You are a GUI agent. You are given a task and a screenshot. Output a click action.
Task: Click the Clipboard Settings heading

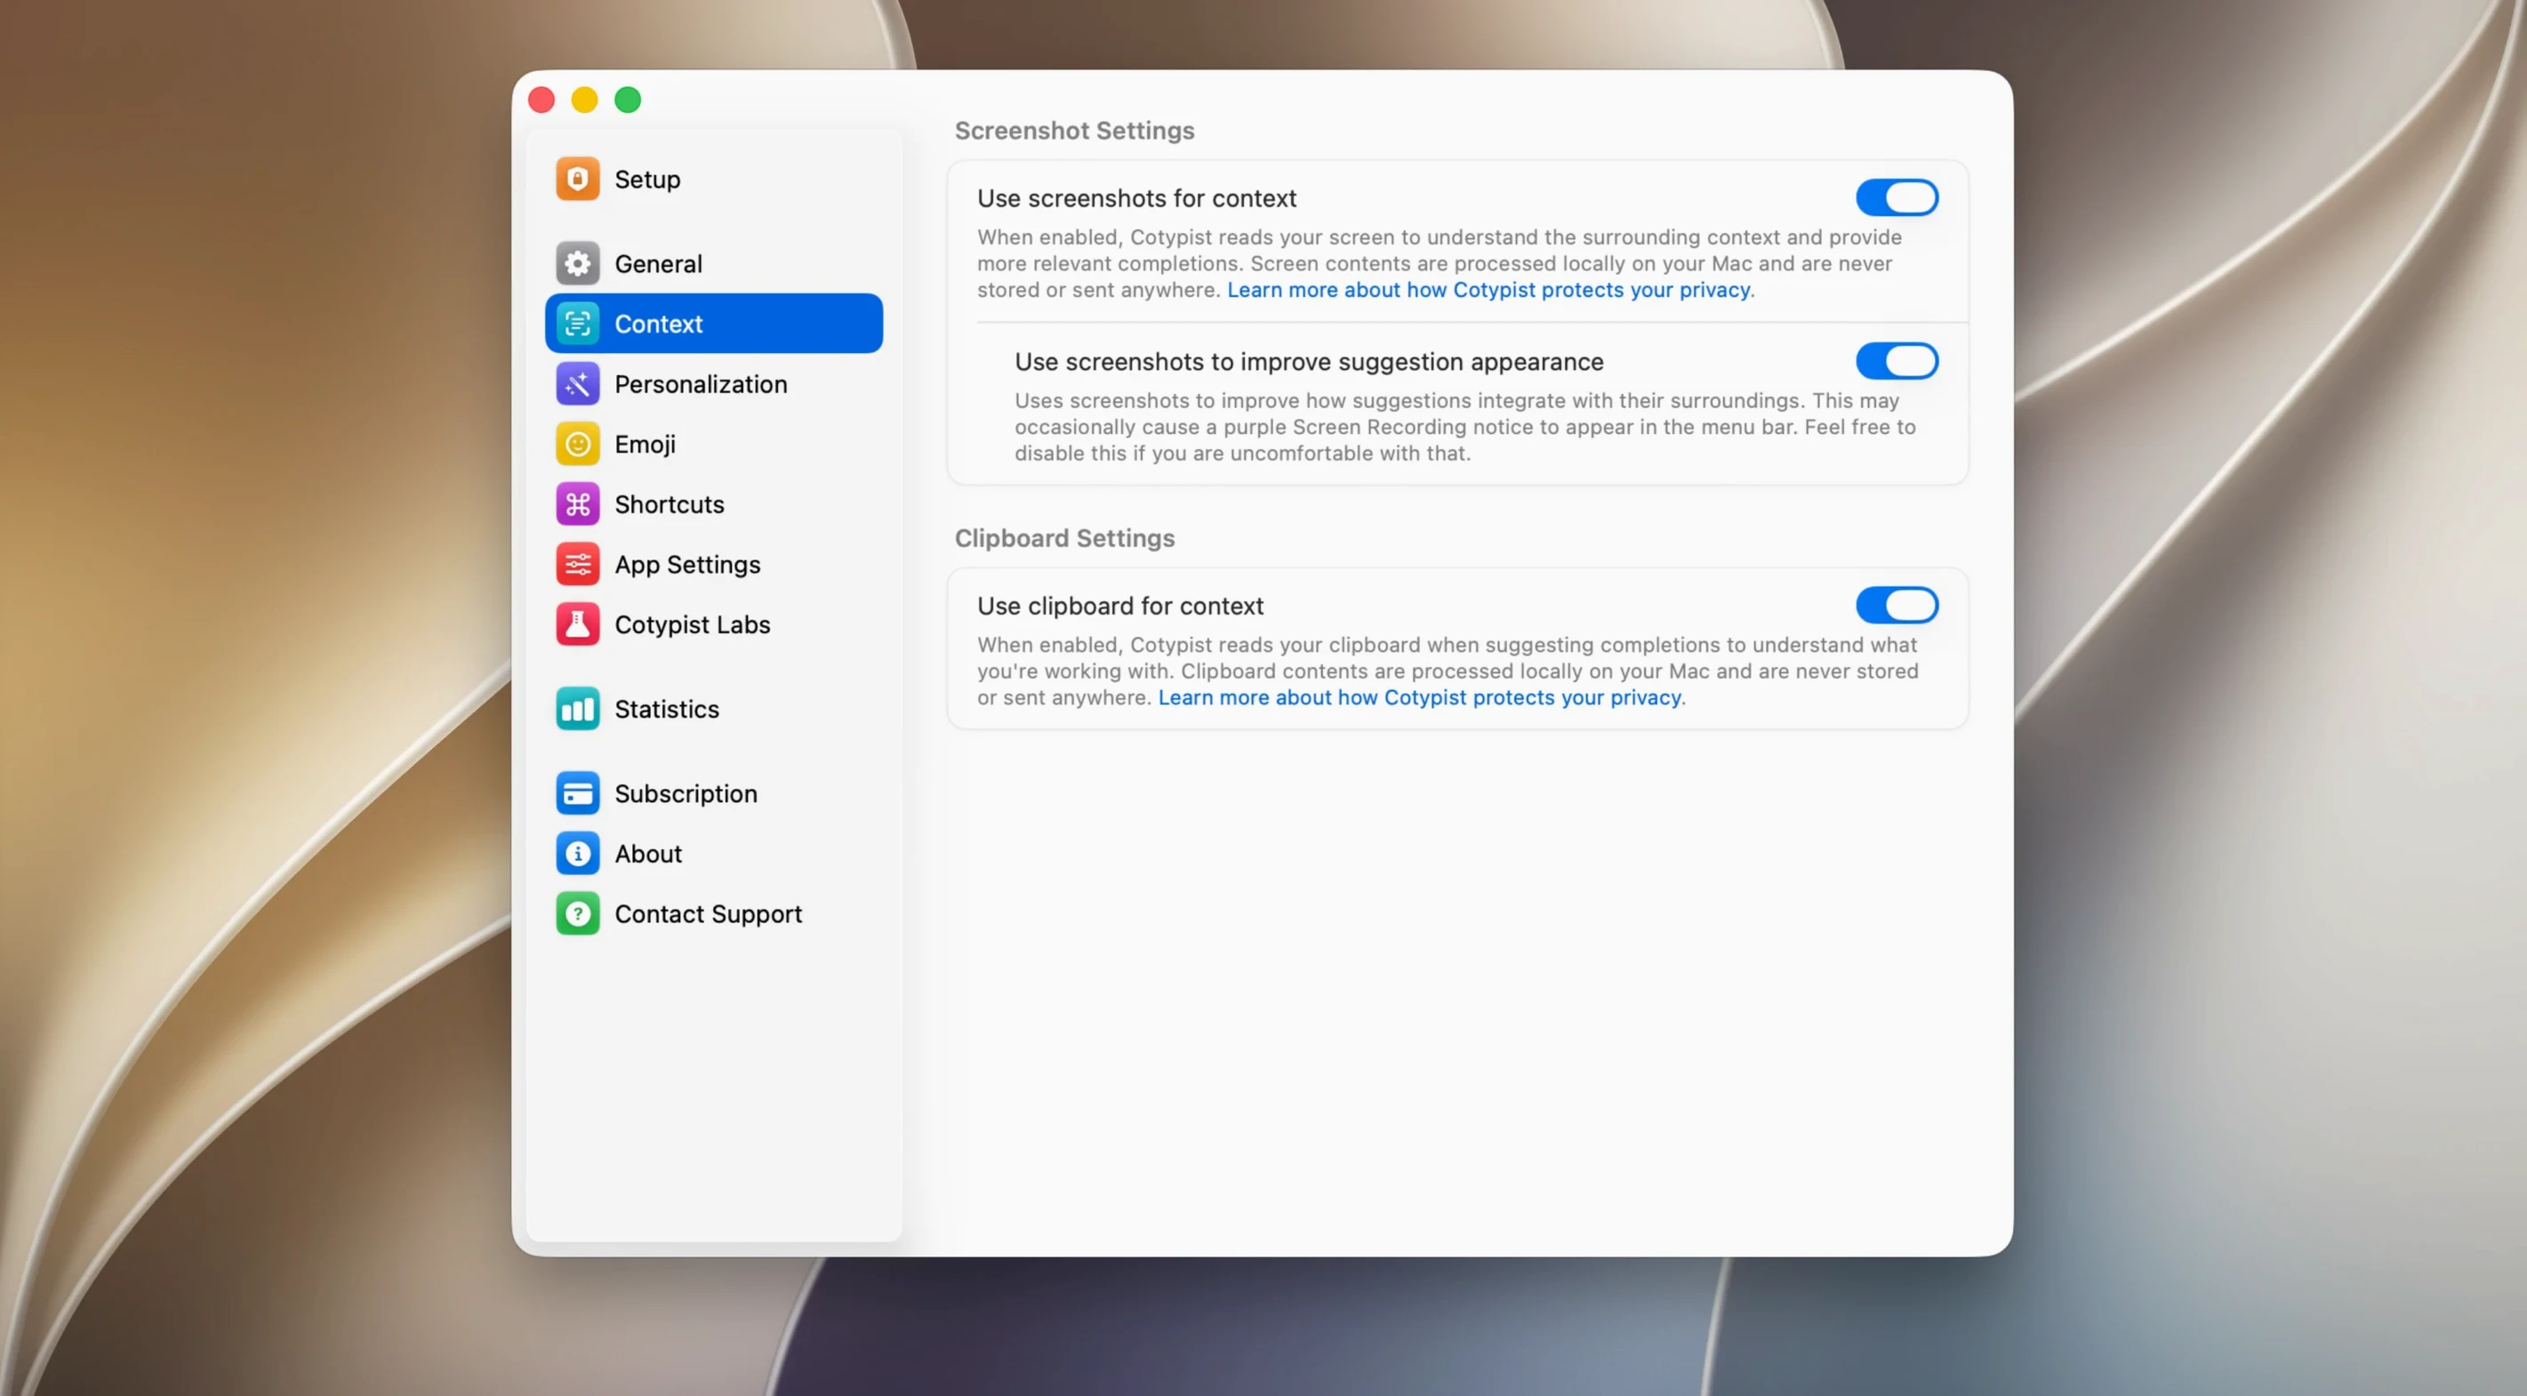[x=1064, y=538]
